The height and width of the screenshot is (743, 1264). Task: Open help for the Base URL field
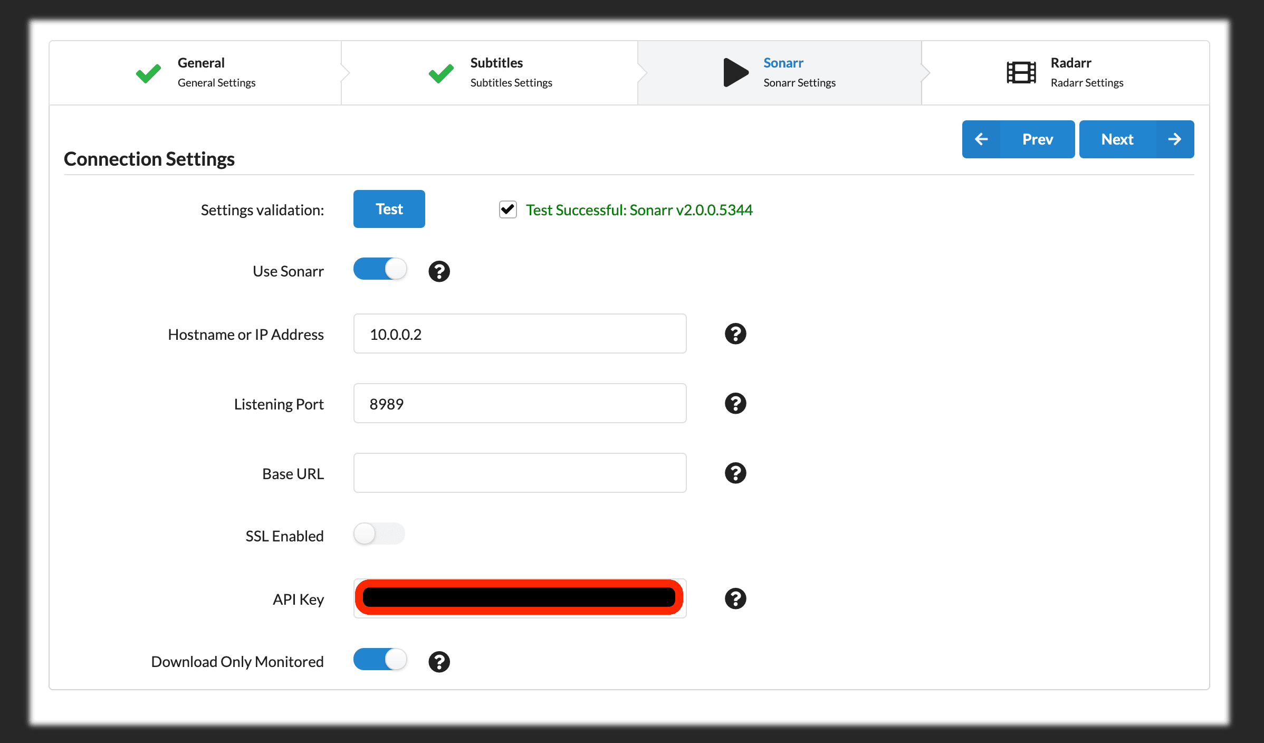pos(735,473)
